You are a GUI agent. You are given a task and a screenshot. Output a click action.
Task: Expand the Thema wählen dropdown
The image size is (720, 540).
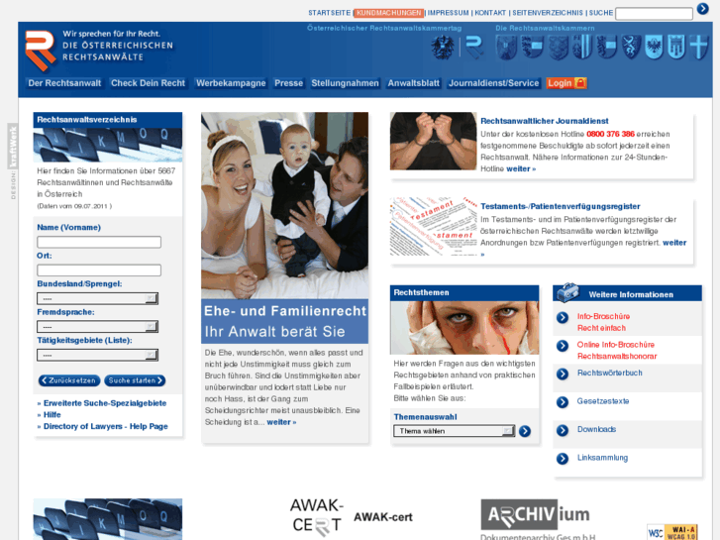[455, 431]
